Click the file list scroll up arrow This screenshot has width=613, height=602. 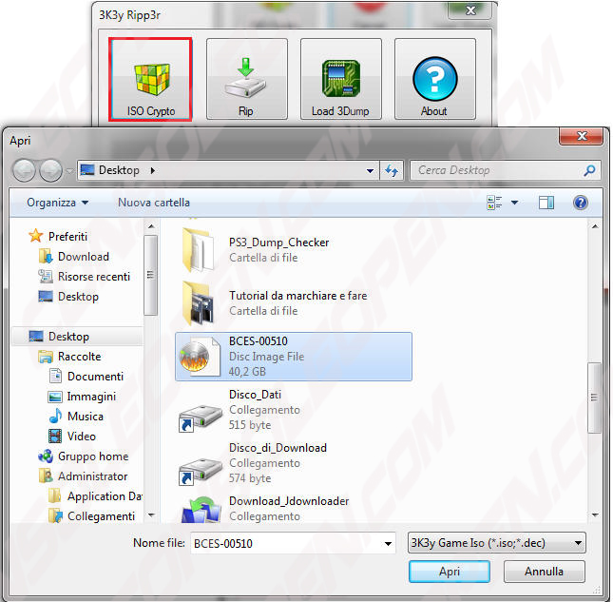coord(595,226)
